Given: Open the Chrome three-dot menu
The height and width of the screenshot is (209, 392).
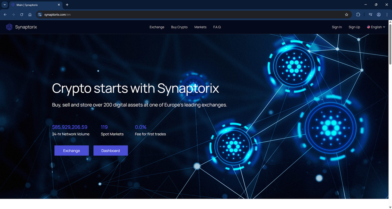Looking at the screenshot, I should [x=387, y=15].
